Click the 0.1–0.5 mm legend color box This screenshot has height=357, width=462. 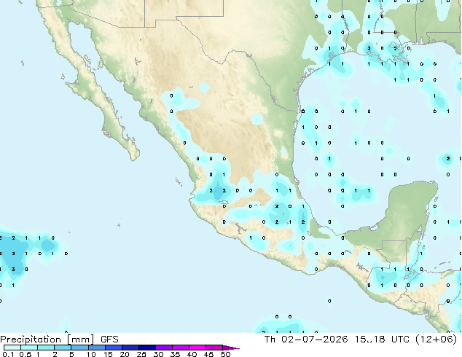[12, 348]
